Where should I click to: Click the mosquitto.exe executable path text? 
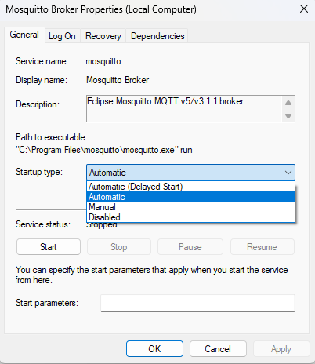[x=104, y=150]
